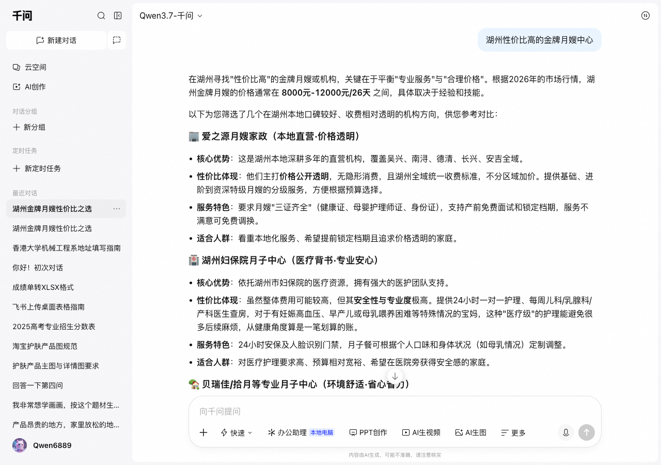Click the send arrow button
This screenshot has height=465, width=661.
click(x=587, y=432)
